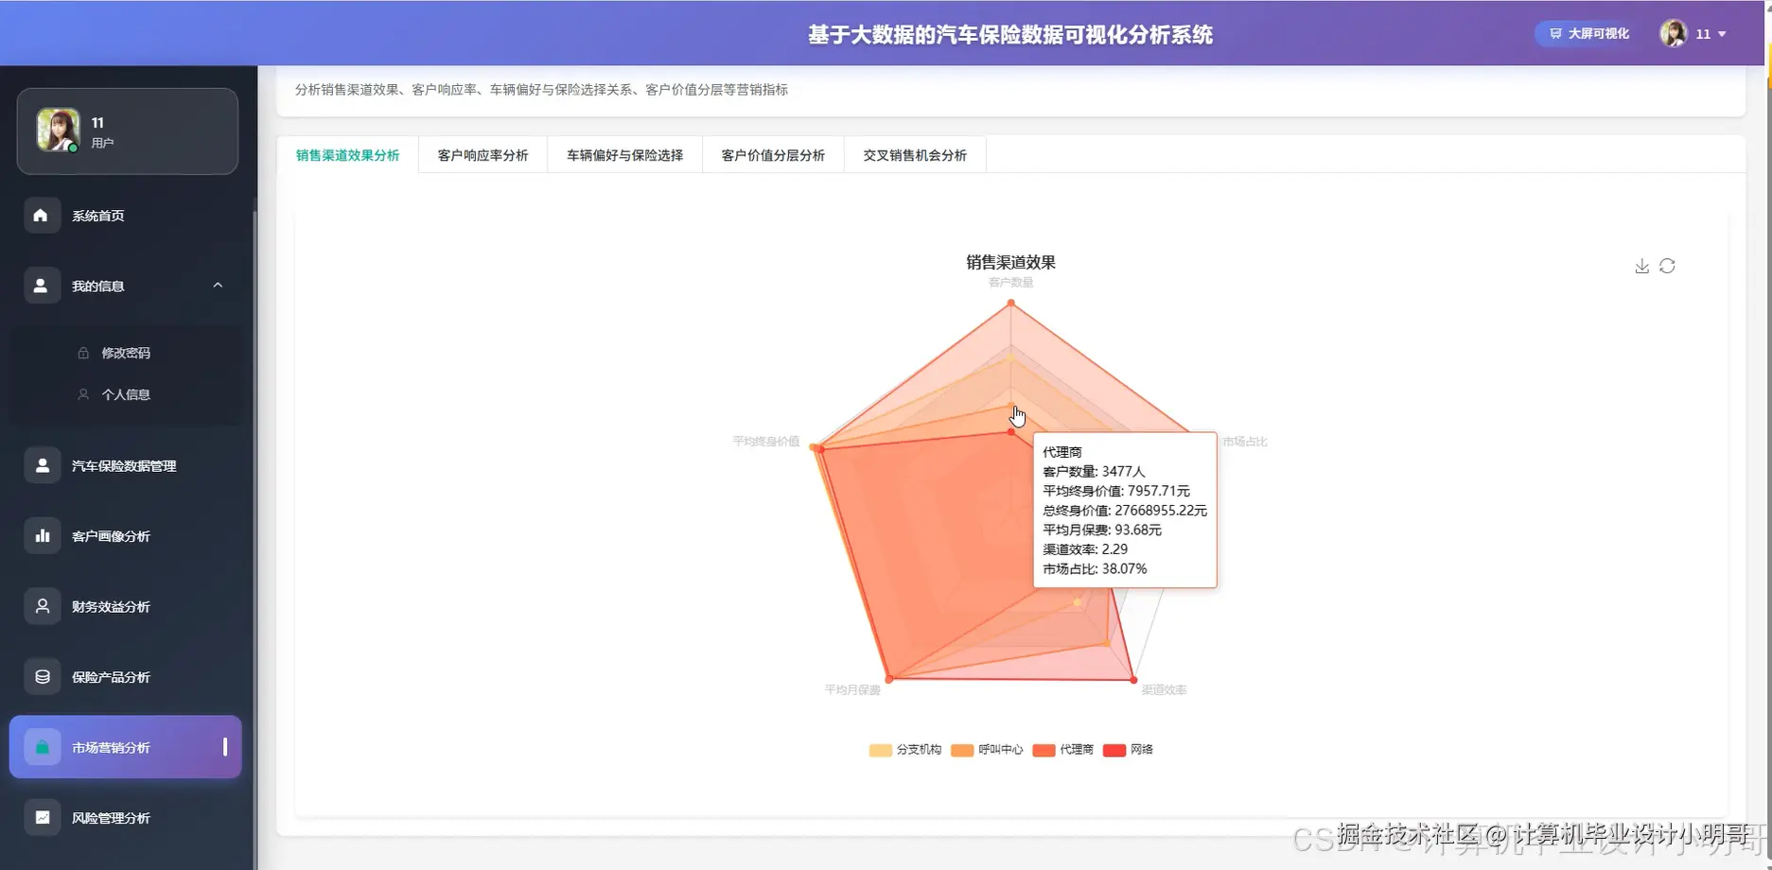The image size is (1772, 870).
Task: Download the 销售渠道效果 chart image
Action: 1641,266
